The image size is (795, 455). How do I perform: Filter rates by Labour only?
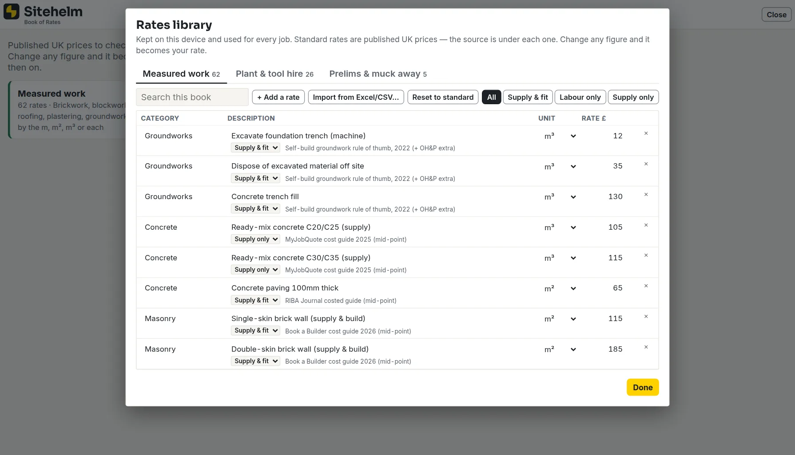580,97
